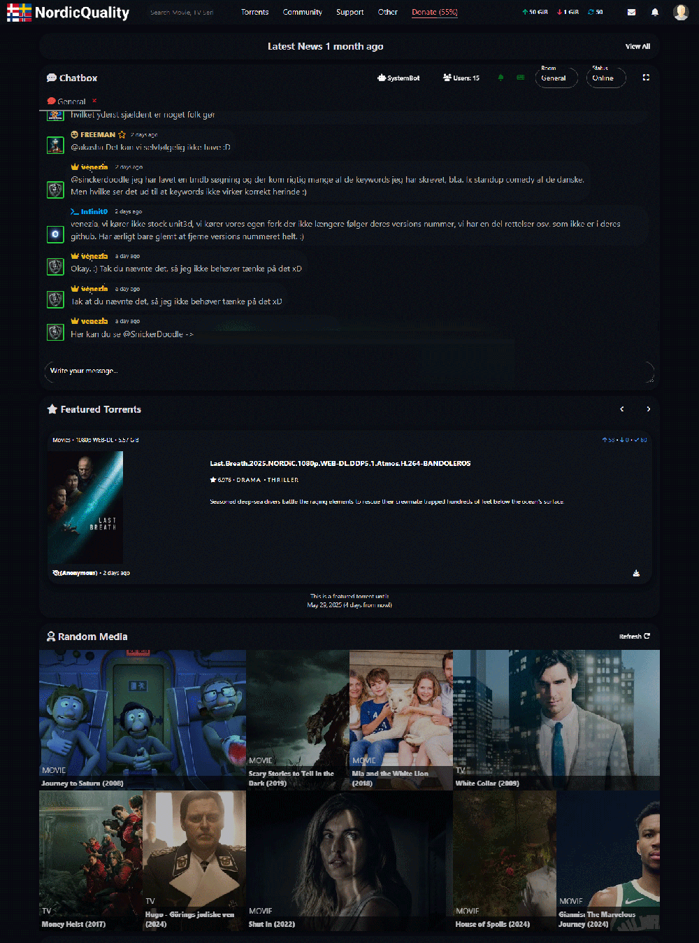The image size is (699, 943).
Task: Close the General chat tab
Action: pyautogui.click(x=94, y=101)
